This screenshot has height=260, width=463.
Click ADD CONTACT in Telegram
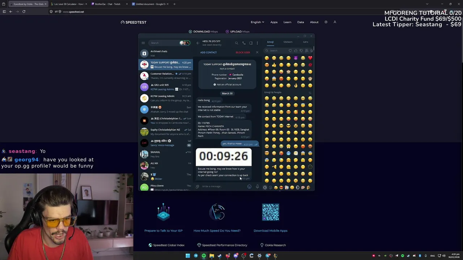[x=208, y=52]
